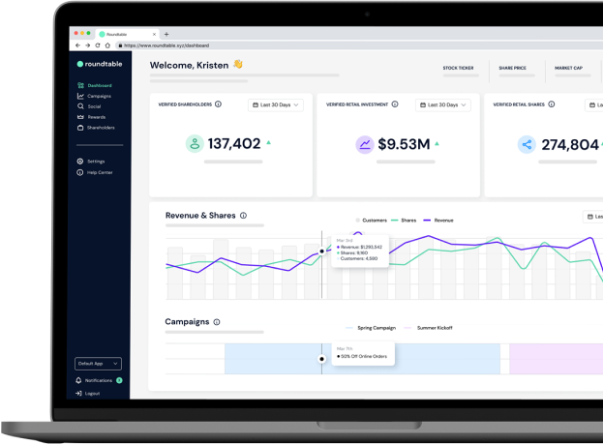Toggle the Customers legend entry

[371, 221]
